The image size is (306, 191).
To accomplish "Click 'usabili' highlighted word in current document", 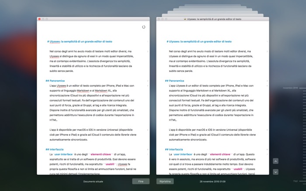I will coord(110,164).
